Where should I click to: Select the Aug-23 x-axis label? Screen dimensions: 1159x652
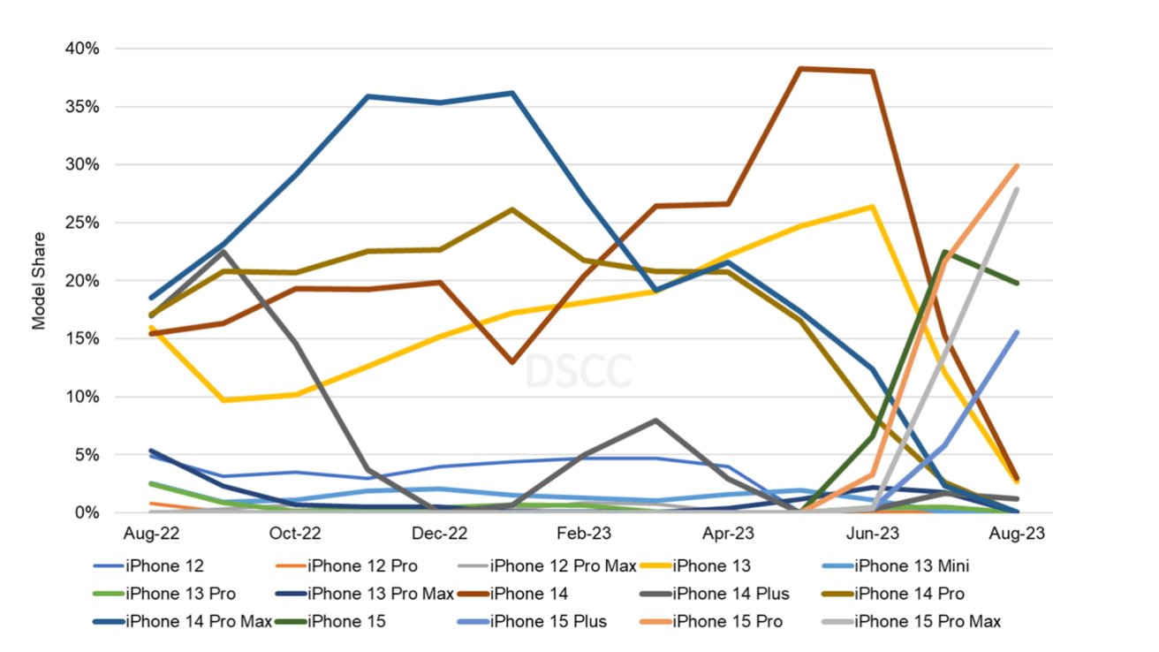pyautogui.click(x=1019, y=534)
